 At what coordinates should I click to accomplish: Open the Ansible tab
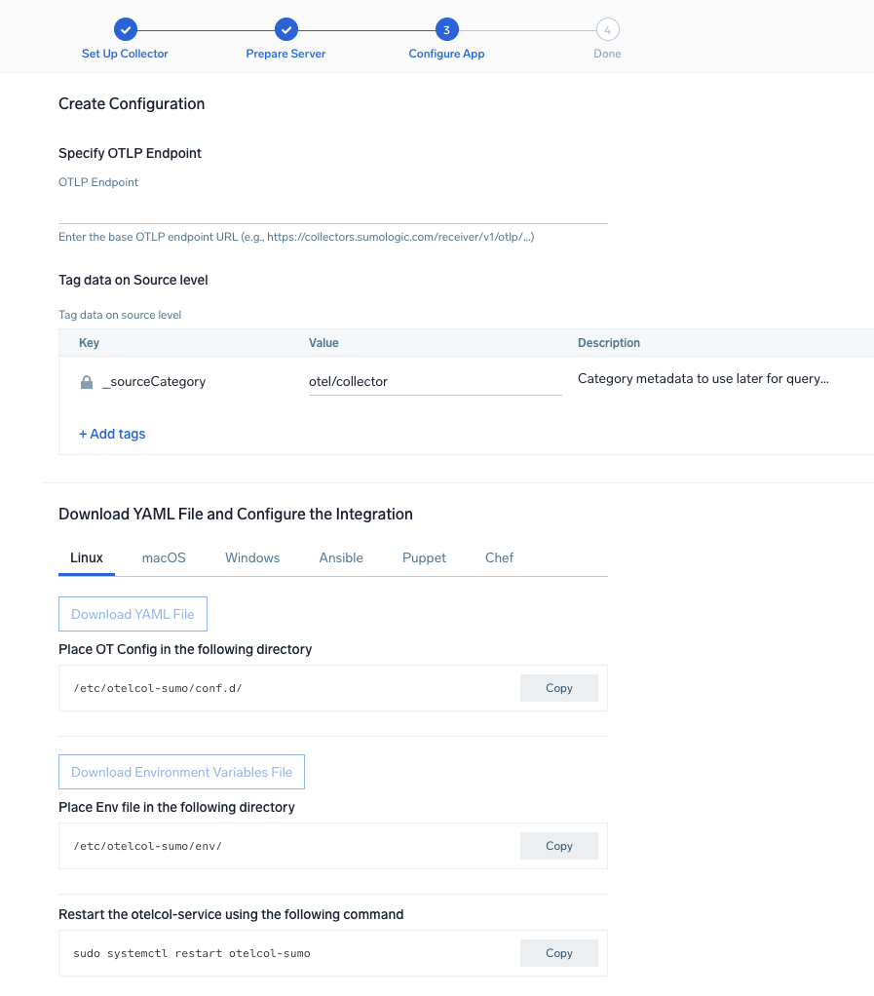[341, 557]
